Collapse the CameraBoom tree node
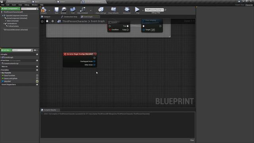The image size is (254, 143). 4,24
